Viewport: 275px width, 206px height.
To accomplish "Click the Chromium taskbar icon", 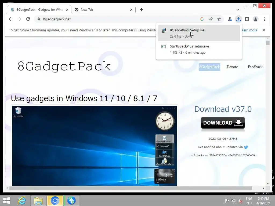I will pos(55,201).
